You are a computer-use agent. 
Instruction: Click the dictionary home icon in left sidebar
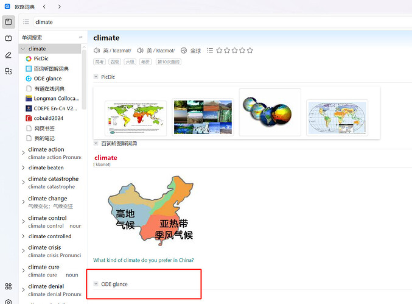coord(9,22)
